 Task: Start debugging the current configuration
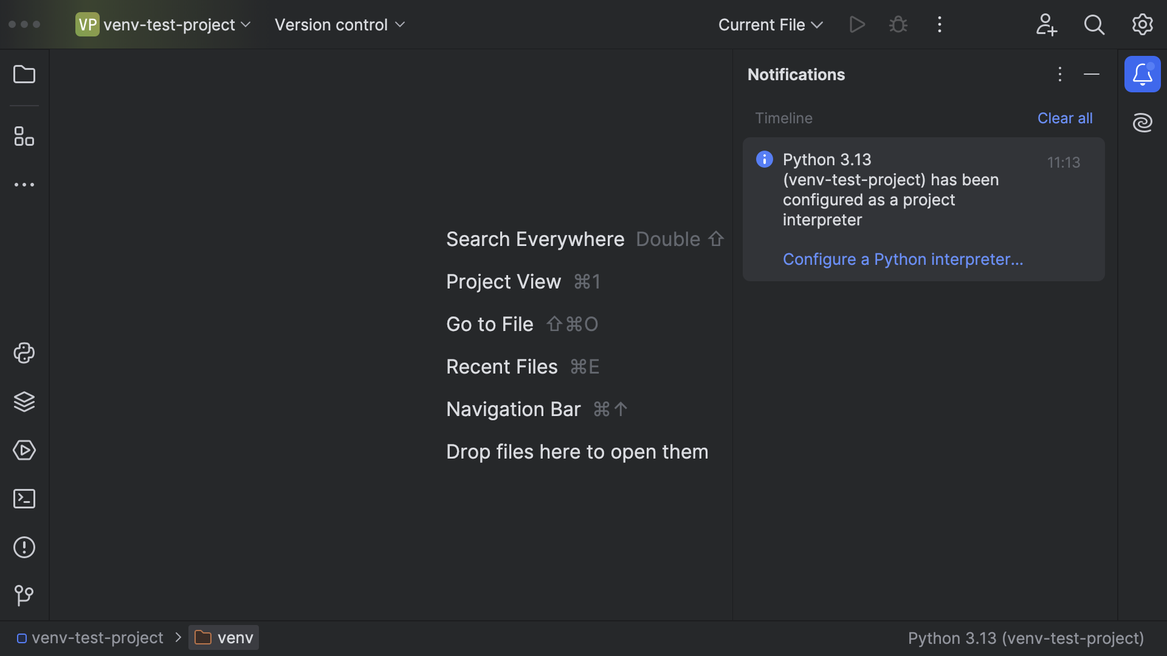pyautogui.click(x=898, y=24)
